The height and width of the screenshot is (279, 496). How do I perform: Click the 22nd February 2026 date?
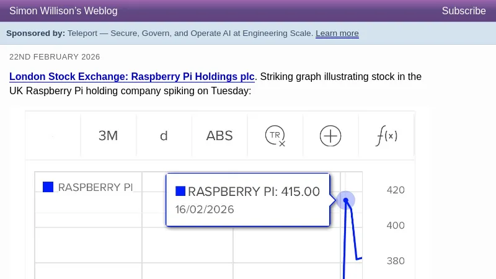(x=55, y=56)
